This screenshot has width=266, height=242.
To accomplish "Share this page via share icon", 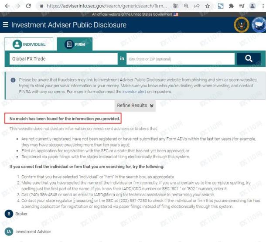I will tap(197, 6).
